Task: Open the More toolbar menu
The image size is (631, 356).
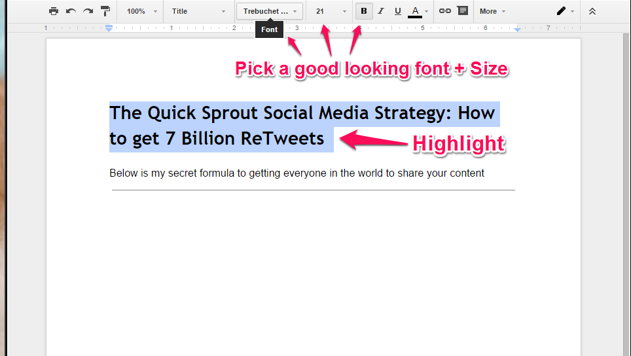Action: point(492,11)
